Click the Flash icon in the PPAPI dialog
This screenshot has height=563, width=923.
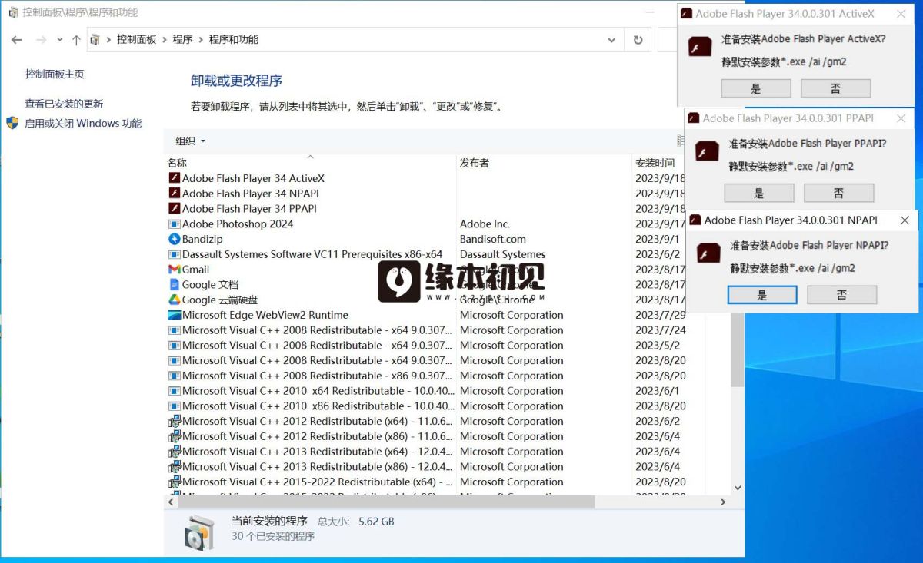(707, 151)
